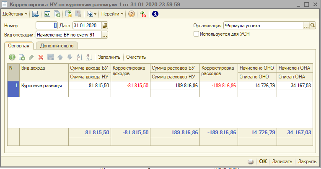This screenshot has width=321, height=169.
Task: Open Вид операции selection with ellipsis button
Action: point(105,35)
